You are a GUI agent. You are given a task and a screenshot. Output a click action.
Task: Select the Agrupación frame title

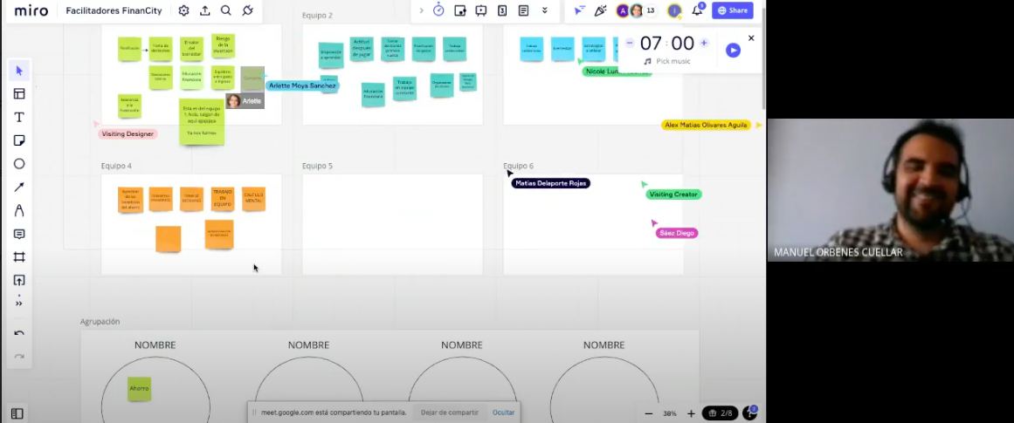[x=100, y=322]
